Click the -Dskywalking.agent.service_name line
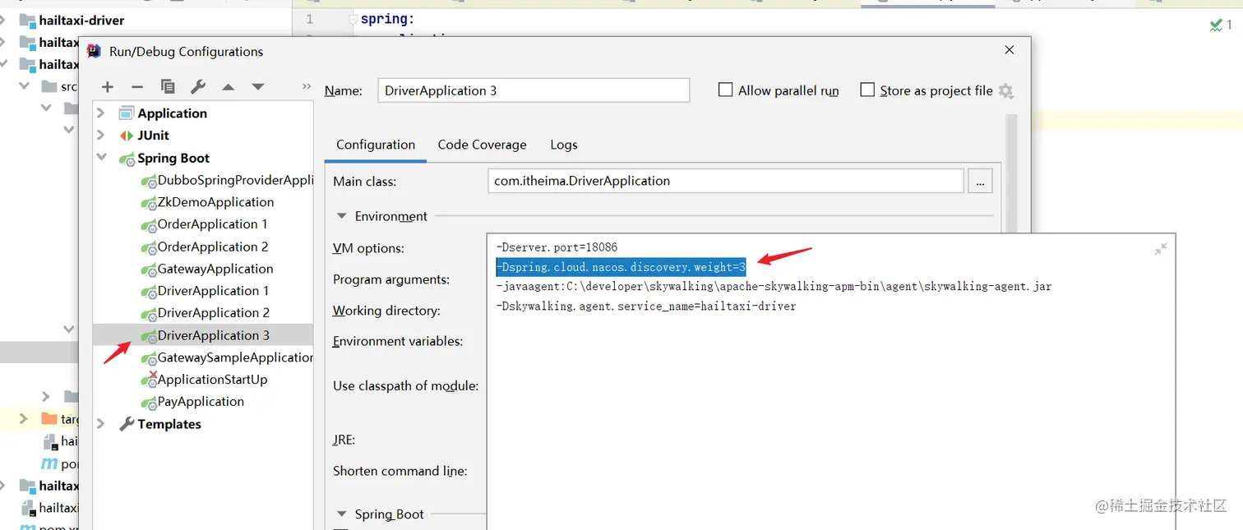Image resolution: width=1243 pixels, height=530 pixels. click(x=645, y=306)
